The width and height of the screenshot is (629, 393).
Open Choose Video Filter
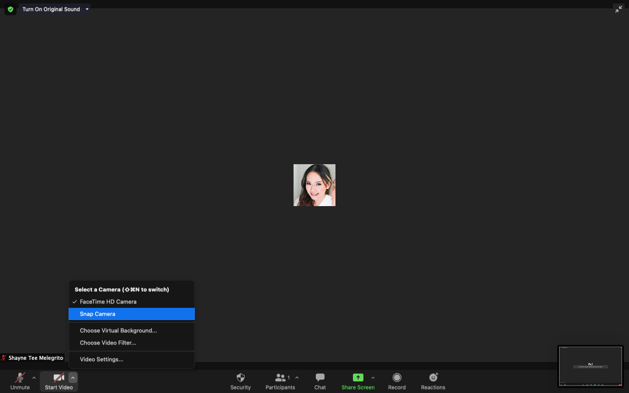131,343
